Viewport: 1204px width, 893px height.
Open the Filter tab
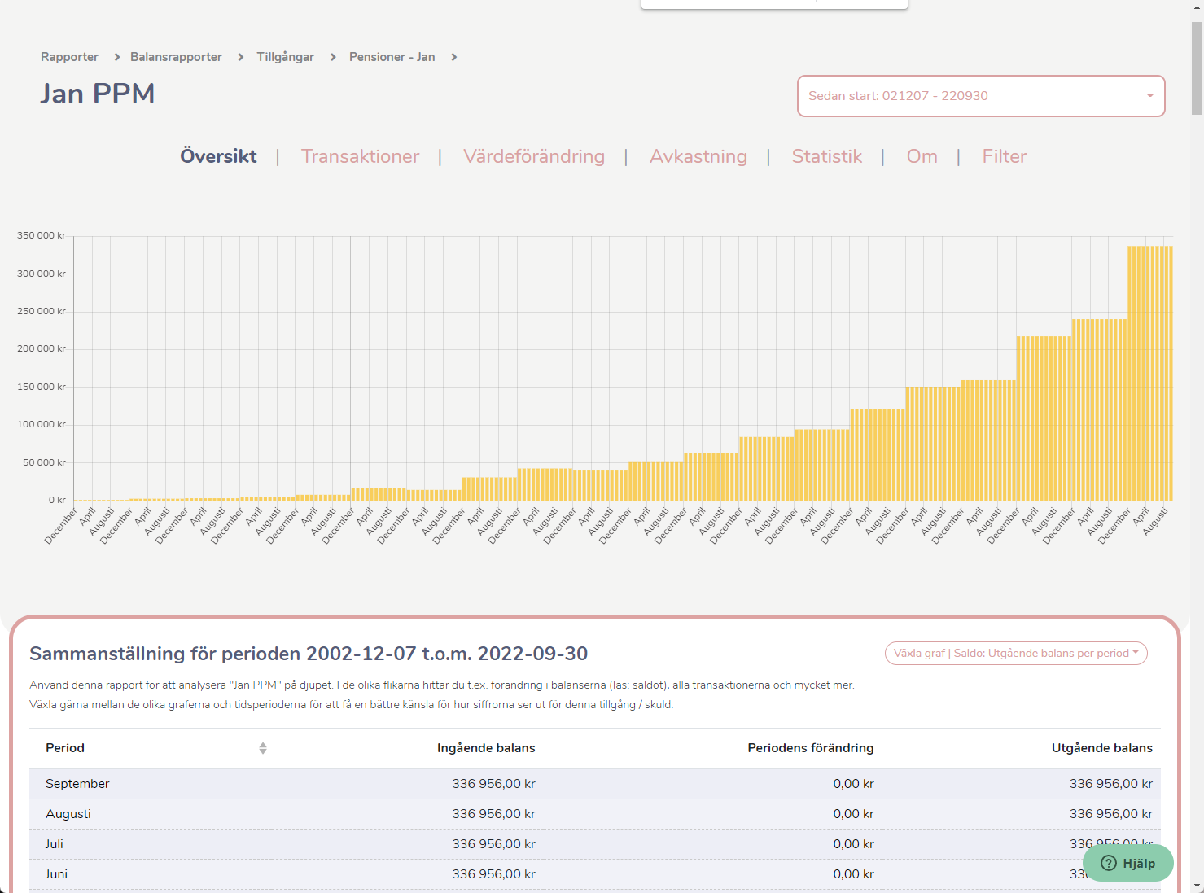(1004, 156)
